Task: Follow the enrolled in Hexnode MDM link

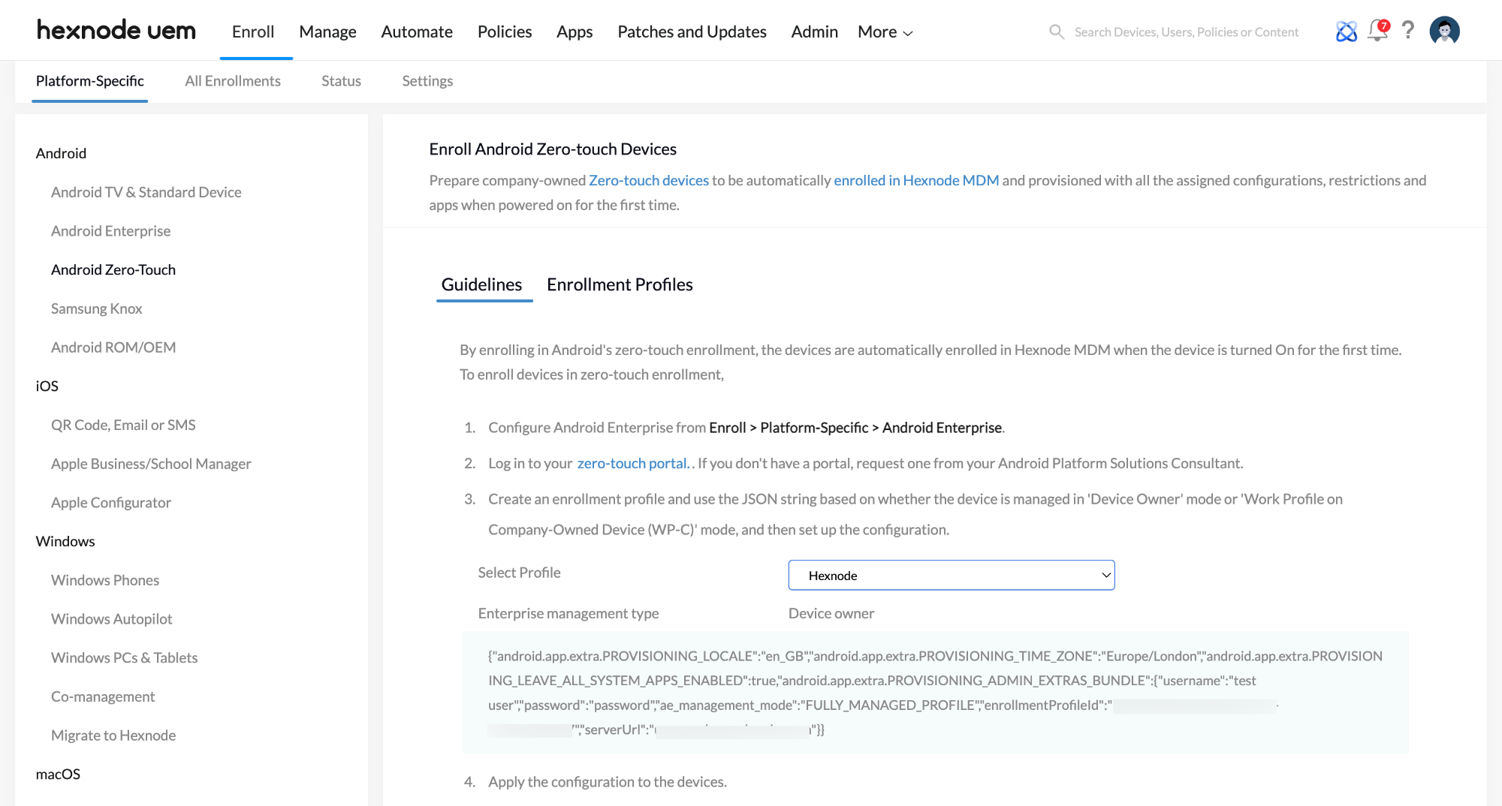Action: click(916, 180)
